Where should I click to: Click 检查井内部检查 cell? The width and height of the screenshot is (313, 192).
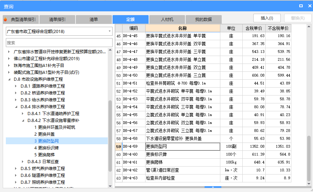[183, 178]
